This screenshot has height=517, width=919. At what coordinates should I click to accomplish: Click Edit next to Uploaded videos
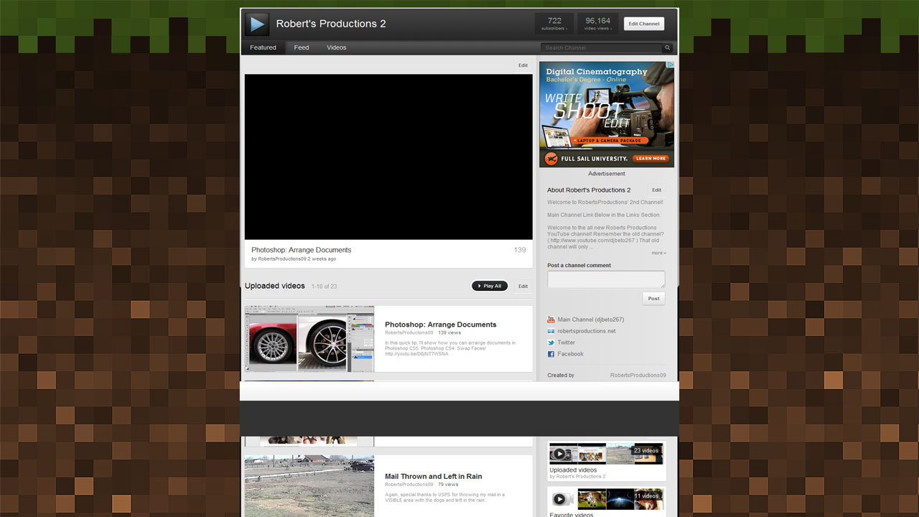tap(523, 286)
